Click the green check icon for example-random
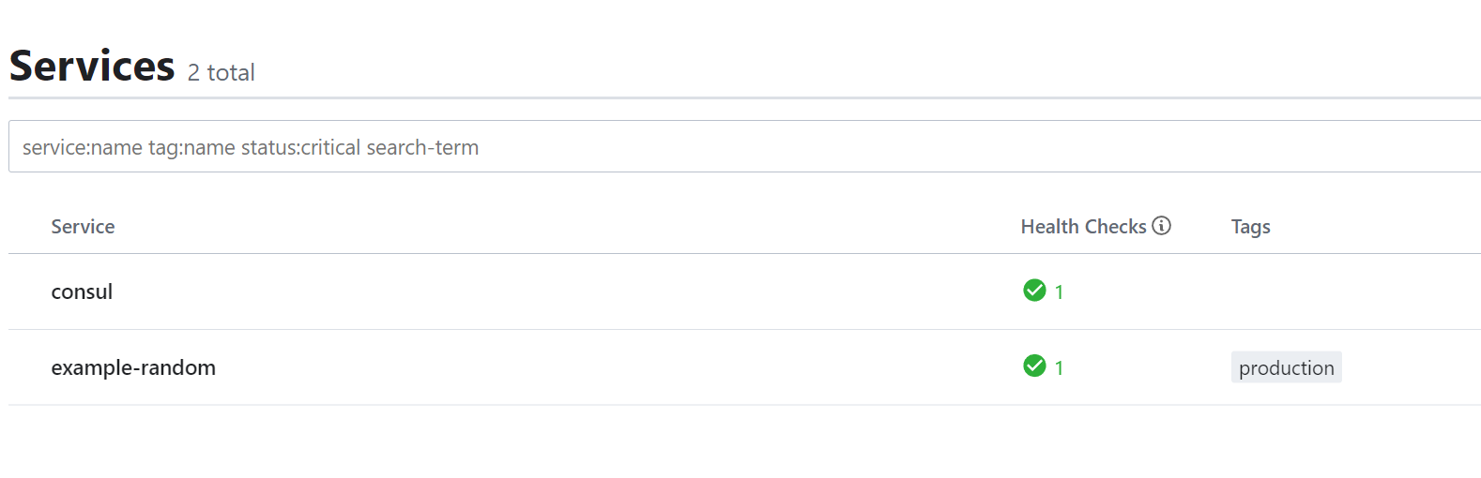This screenshot has width=1481, height=478. tap(1034, 366)
